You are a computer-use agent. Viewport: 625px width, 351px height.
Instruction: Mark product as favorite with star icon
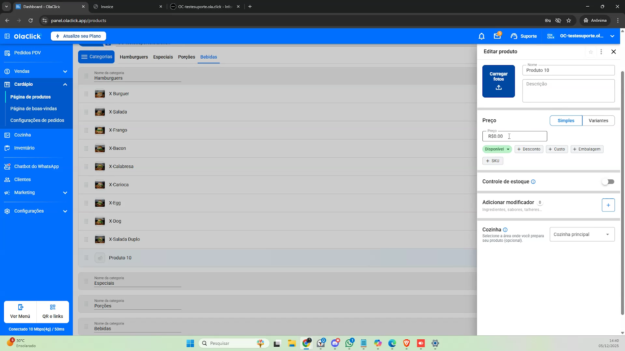pyautogui.click(x=591, y=52)
